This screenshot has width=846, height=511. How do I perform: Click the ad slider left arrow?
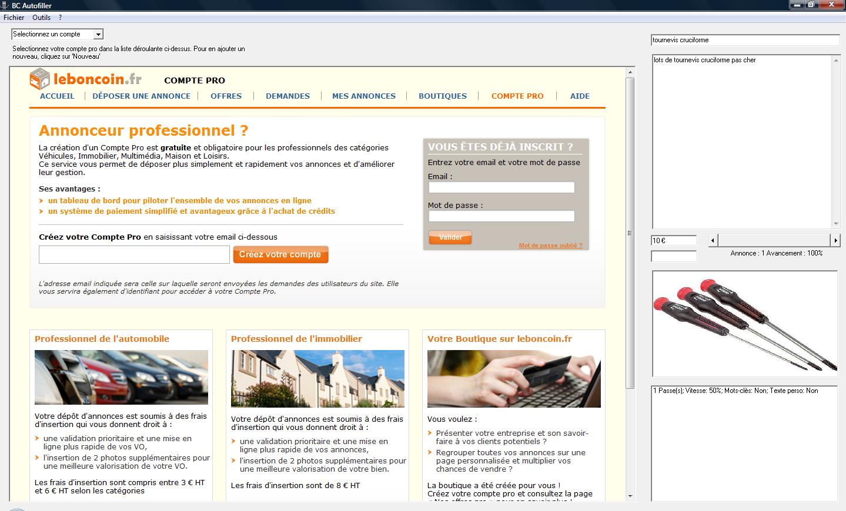tap(713, 240)
